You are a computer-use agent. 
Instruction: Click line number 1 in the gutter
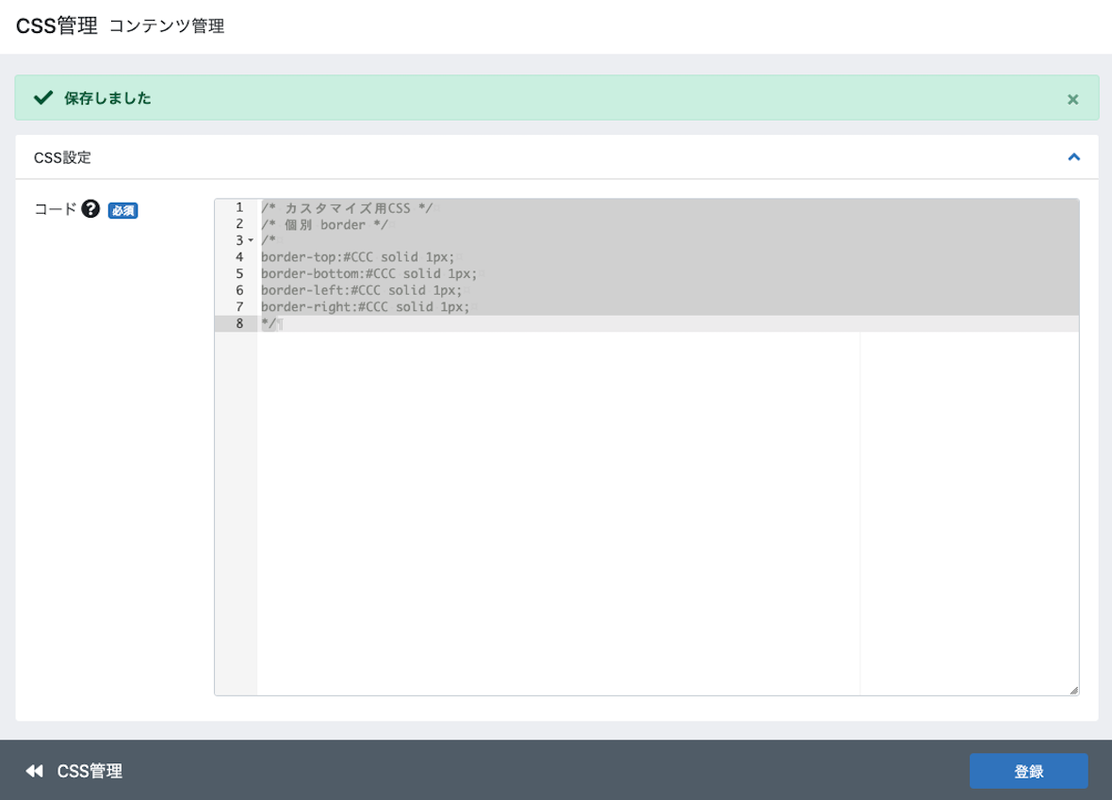point(239,207)
